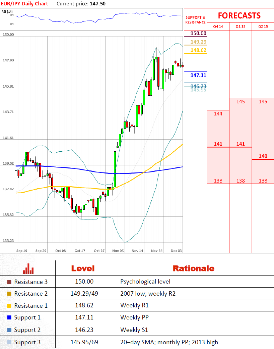Viewport: 274px width, 349px height.
Task: Click the Rationale column header
Action: [194, 268]
